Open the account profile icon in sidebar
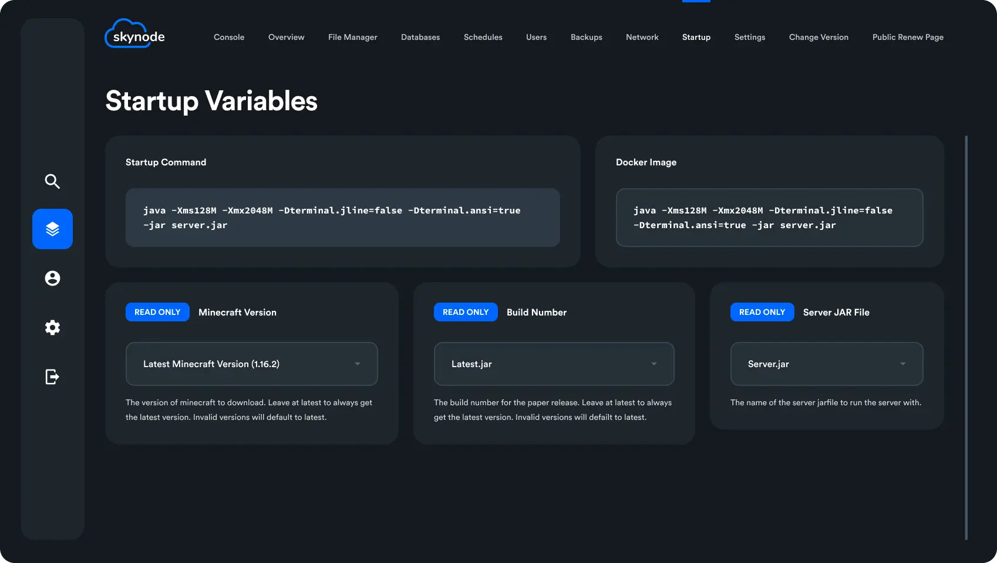Screen dimensions: 997x563 pyautogui.click(x=52, y=278)
